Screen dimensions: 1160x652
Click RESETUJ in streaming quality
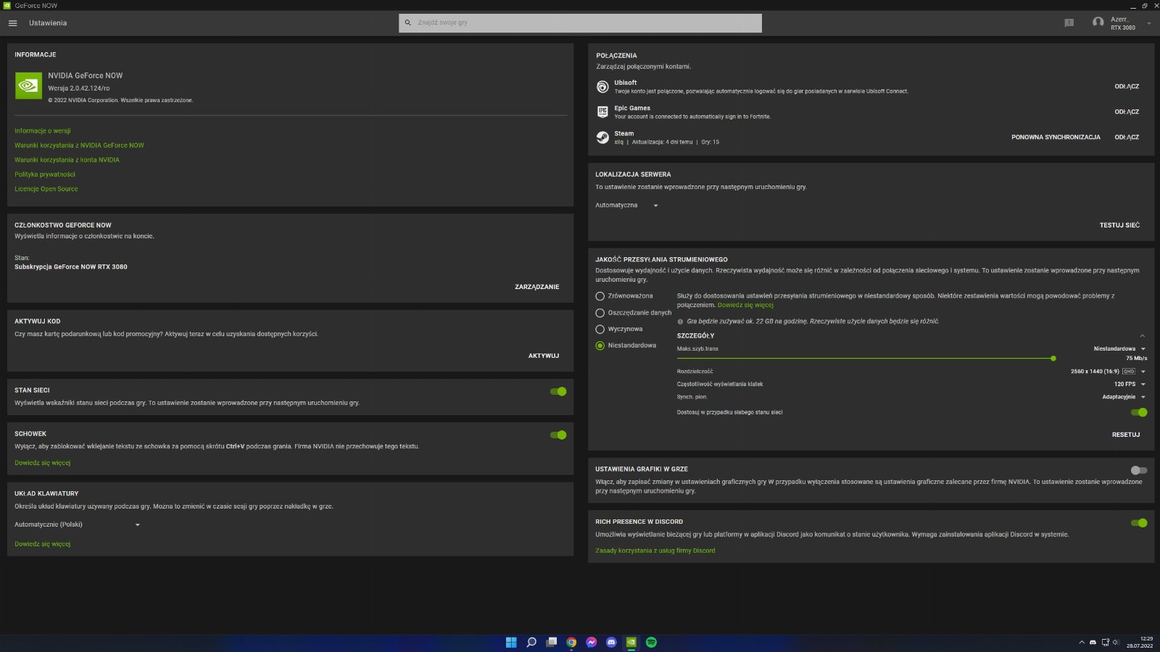[x=1126, y=435]
